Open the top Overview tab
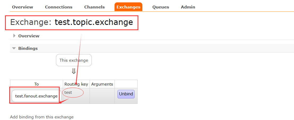The width and height of the screenshot is (294, 120). 23,7
